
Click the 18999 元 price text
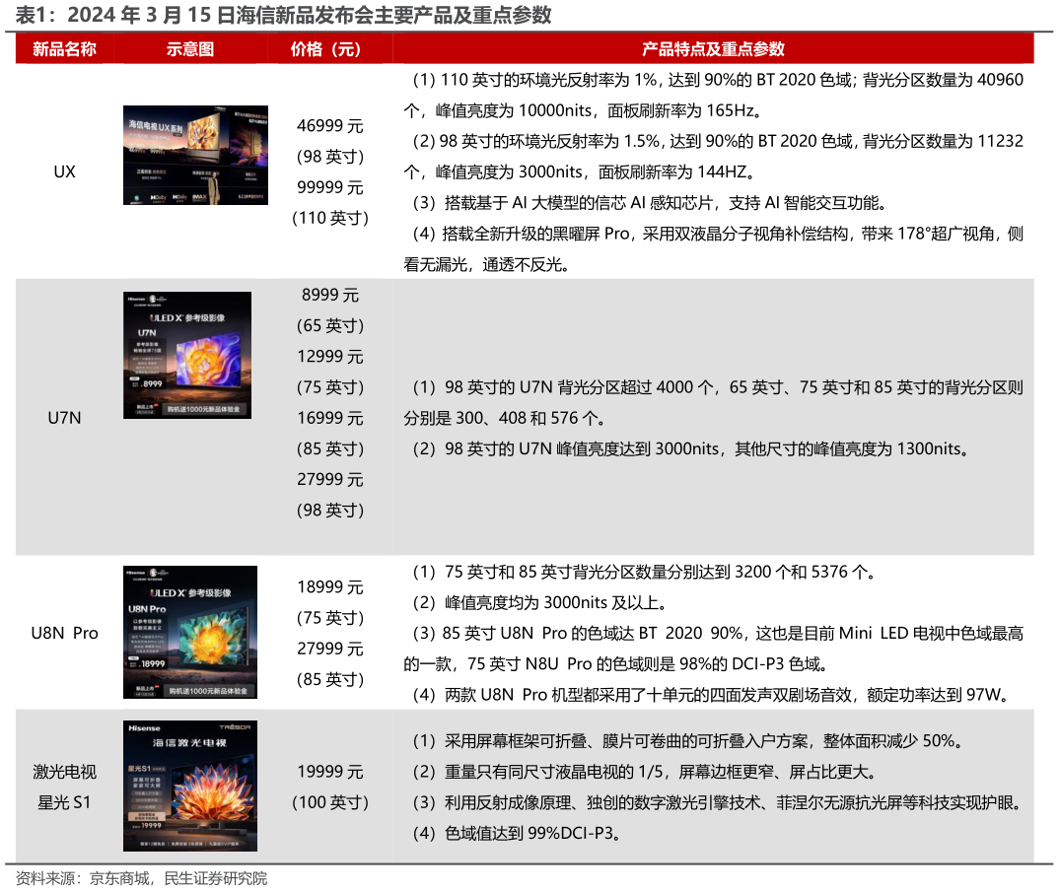[x=330, y=587]
